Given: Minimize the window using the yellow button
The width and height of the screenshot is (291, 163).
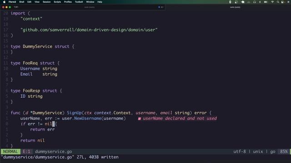Looking at the screenshot, I should tap(6, 7).
